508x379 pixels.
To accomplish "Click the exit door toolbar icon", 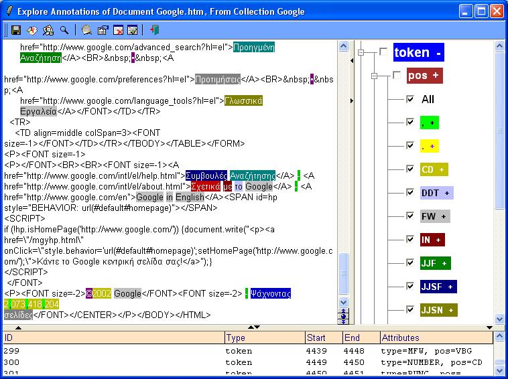I will pos(155,29).
